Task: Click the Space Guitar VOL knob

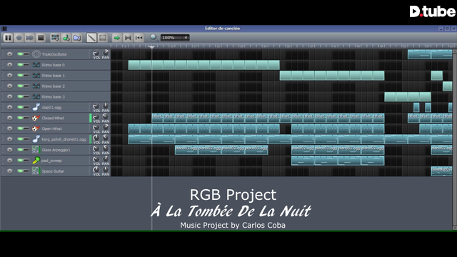Action: click(96, 170)
